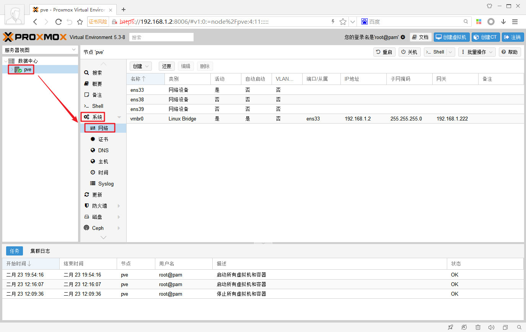This screenshot has width=526, height=332.
Task: Close the pve Proxmox browser tab
Action: point(111,10)
